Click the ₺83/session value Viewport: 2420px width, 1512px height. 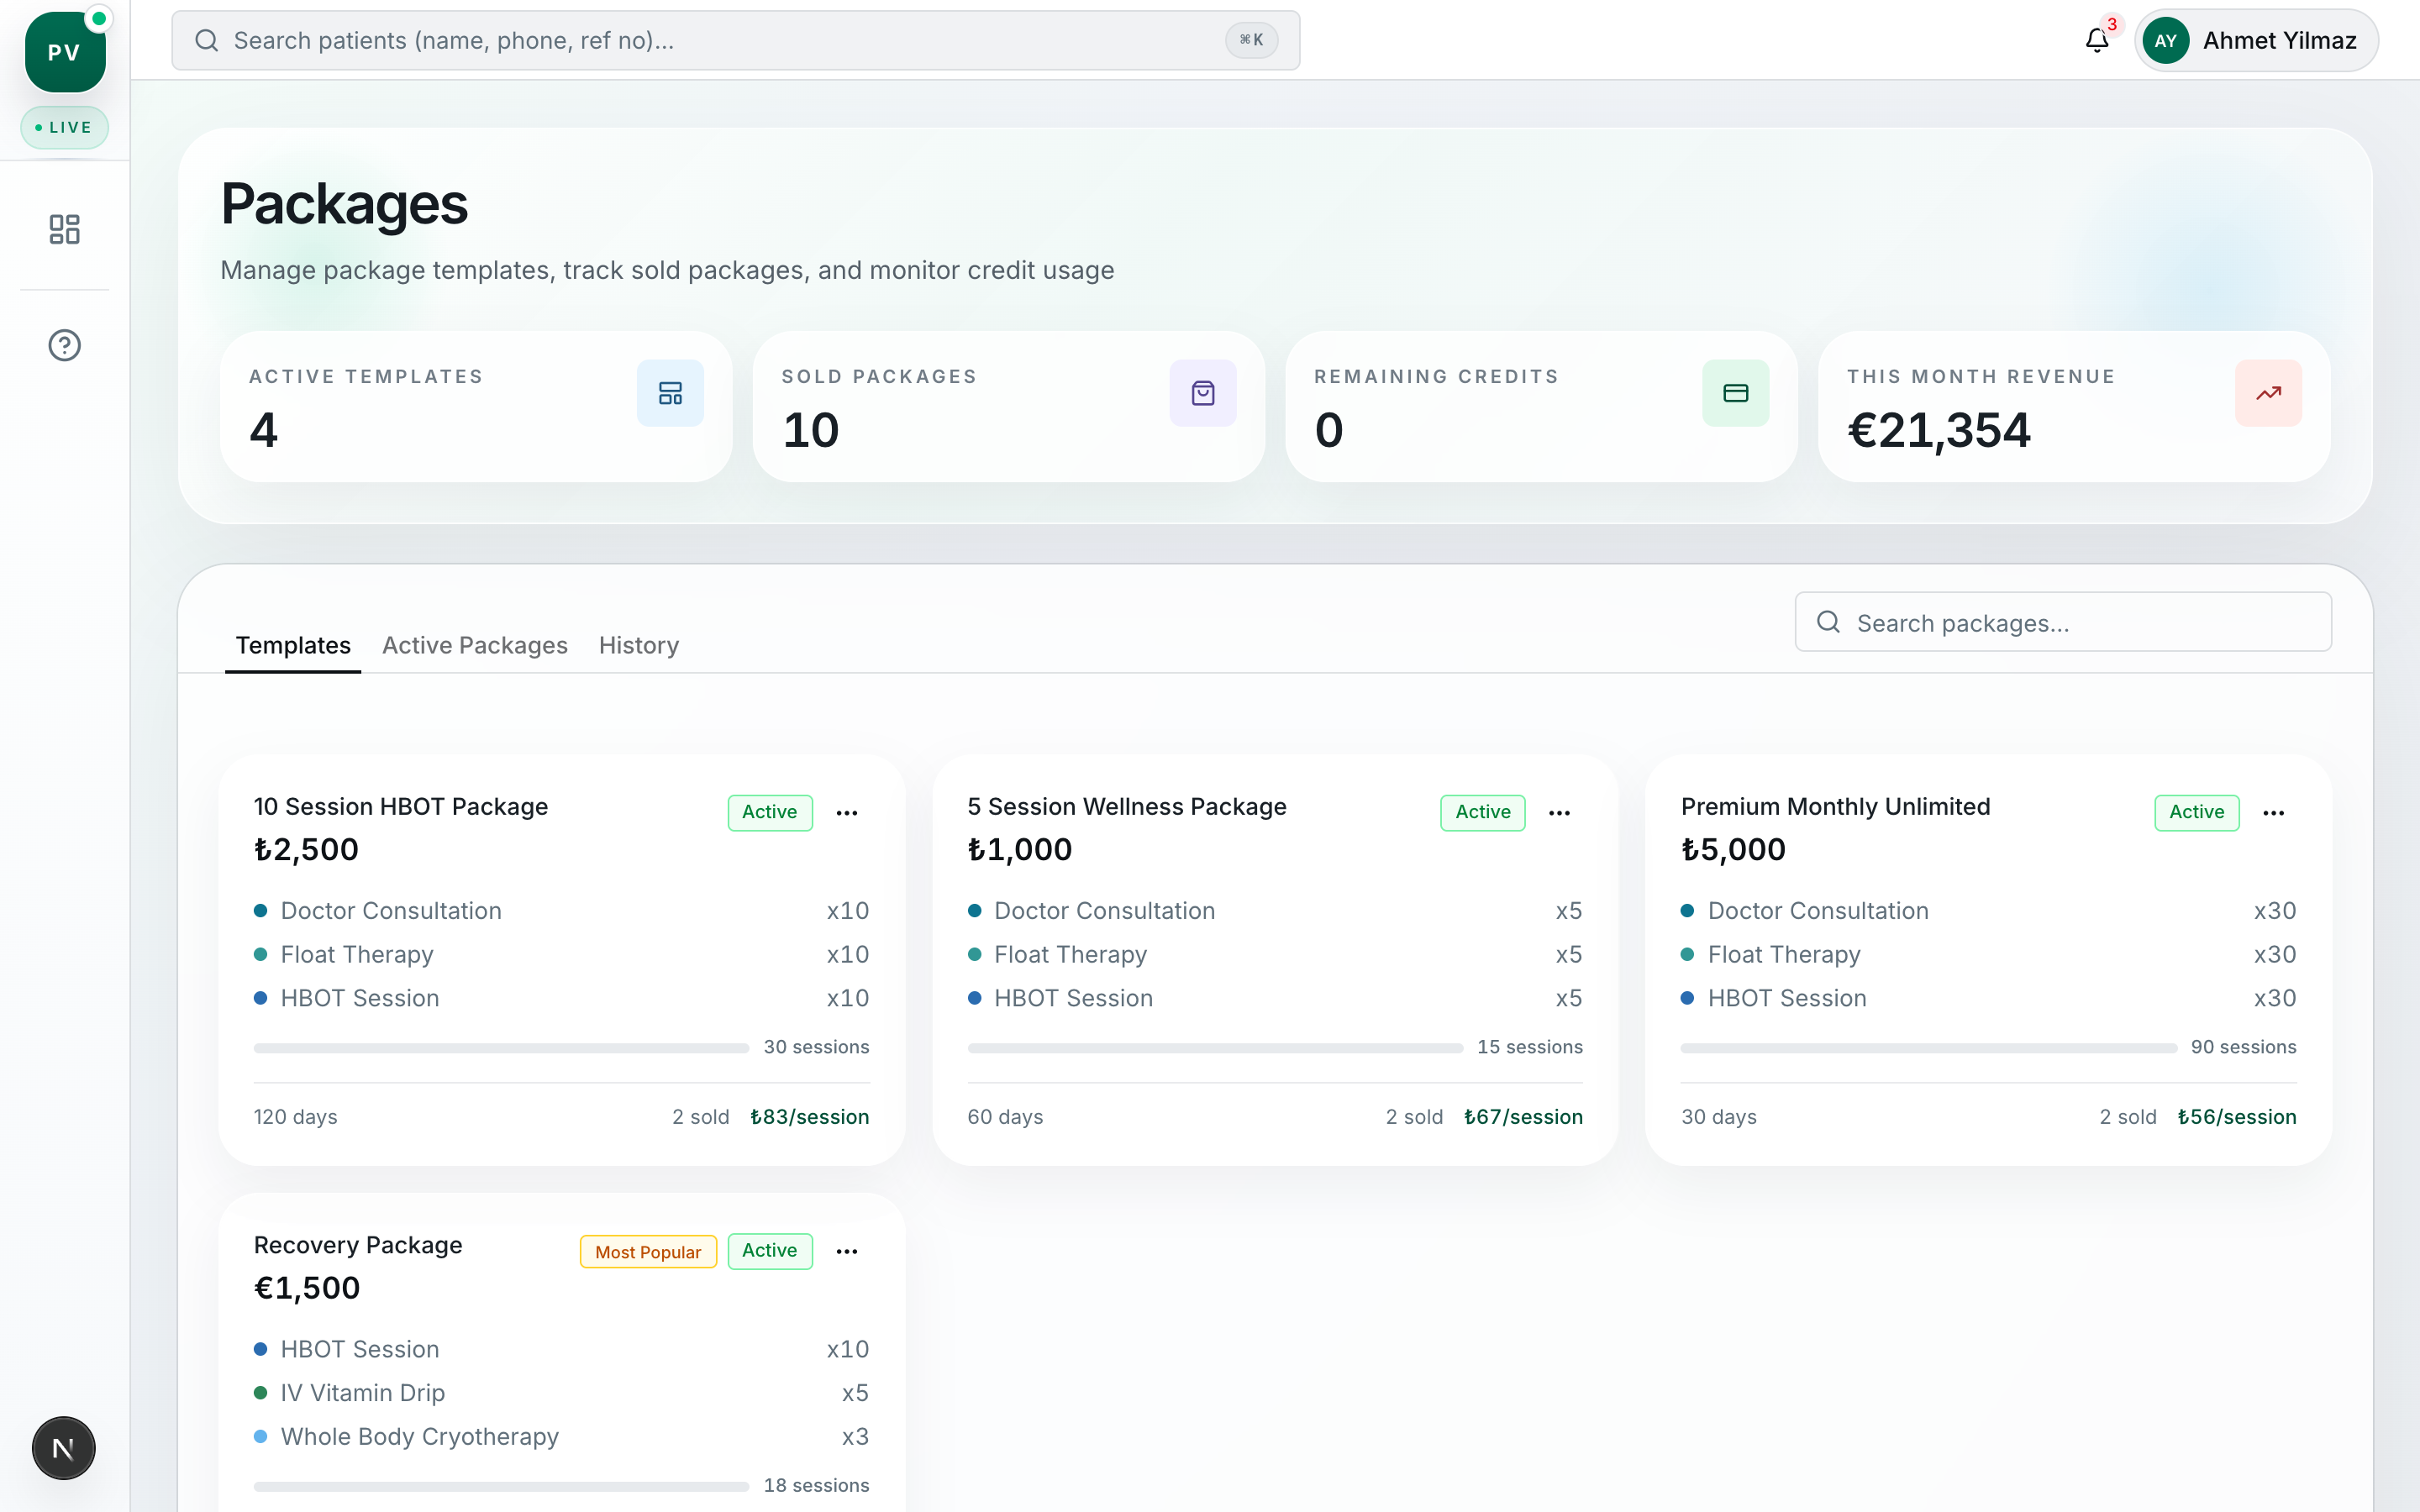(x=810, y=1117)
